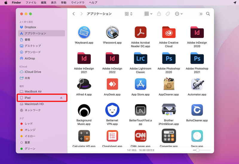
Task: Select the Alfred 4.app icon
Action: [x=84, y=84]
